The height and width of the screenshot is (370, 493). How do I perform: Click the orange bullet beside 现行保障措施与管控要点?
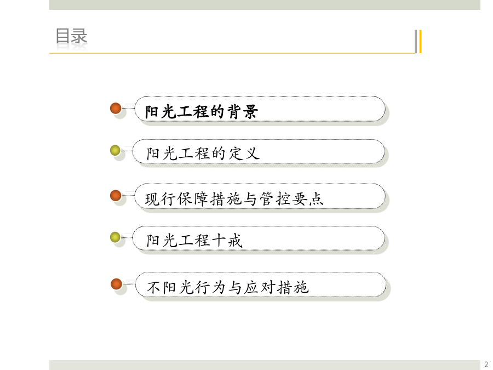coord(116,195)
